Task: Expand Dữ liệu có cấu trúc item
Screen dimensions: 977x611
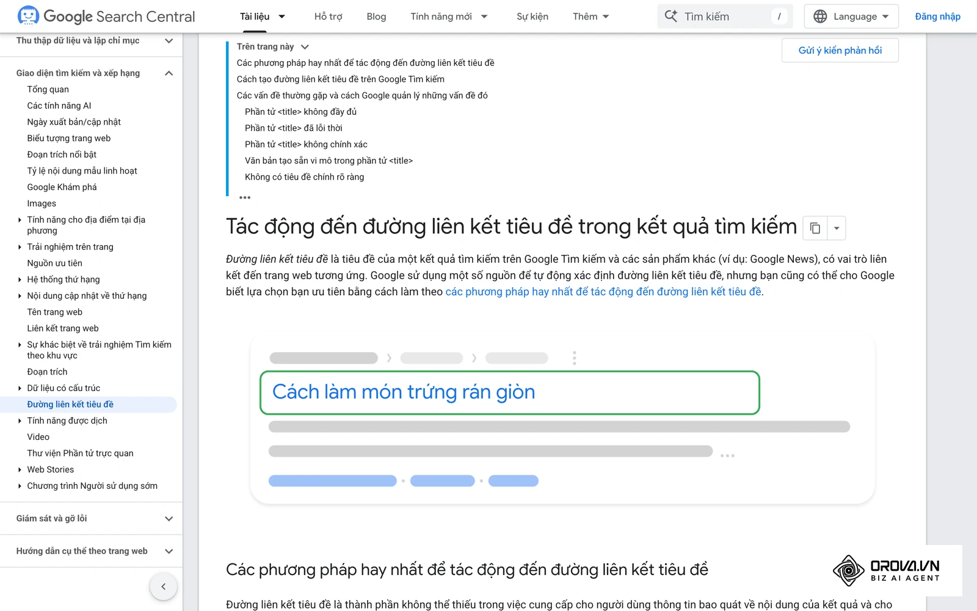Action: pos(20,388)
